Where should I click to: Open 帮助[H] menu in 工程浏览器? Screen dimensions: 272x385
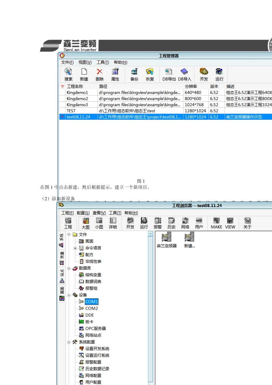[x=131, y=213]
